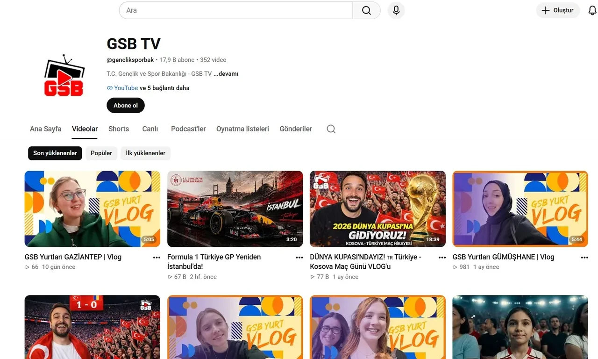The height and width of the screenshot is (359, 598).
Task: Sort videos by Popüler chip
Action: point(101,153)
